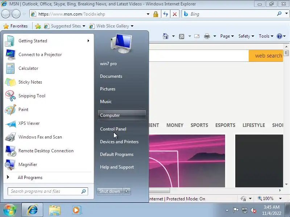290x217 pixels.
Task: Click Search programs and files field
Action: pyautogui.click(x=48, y=191)
